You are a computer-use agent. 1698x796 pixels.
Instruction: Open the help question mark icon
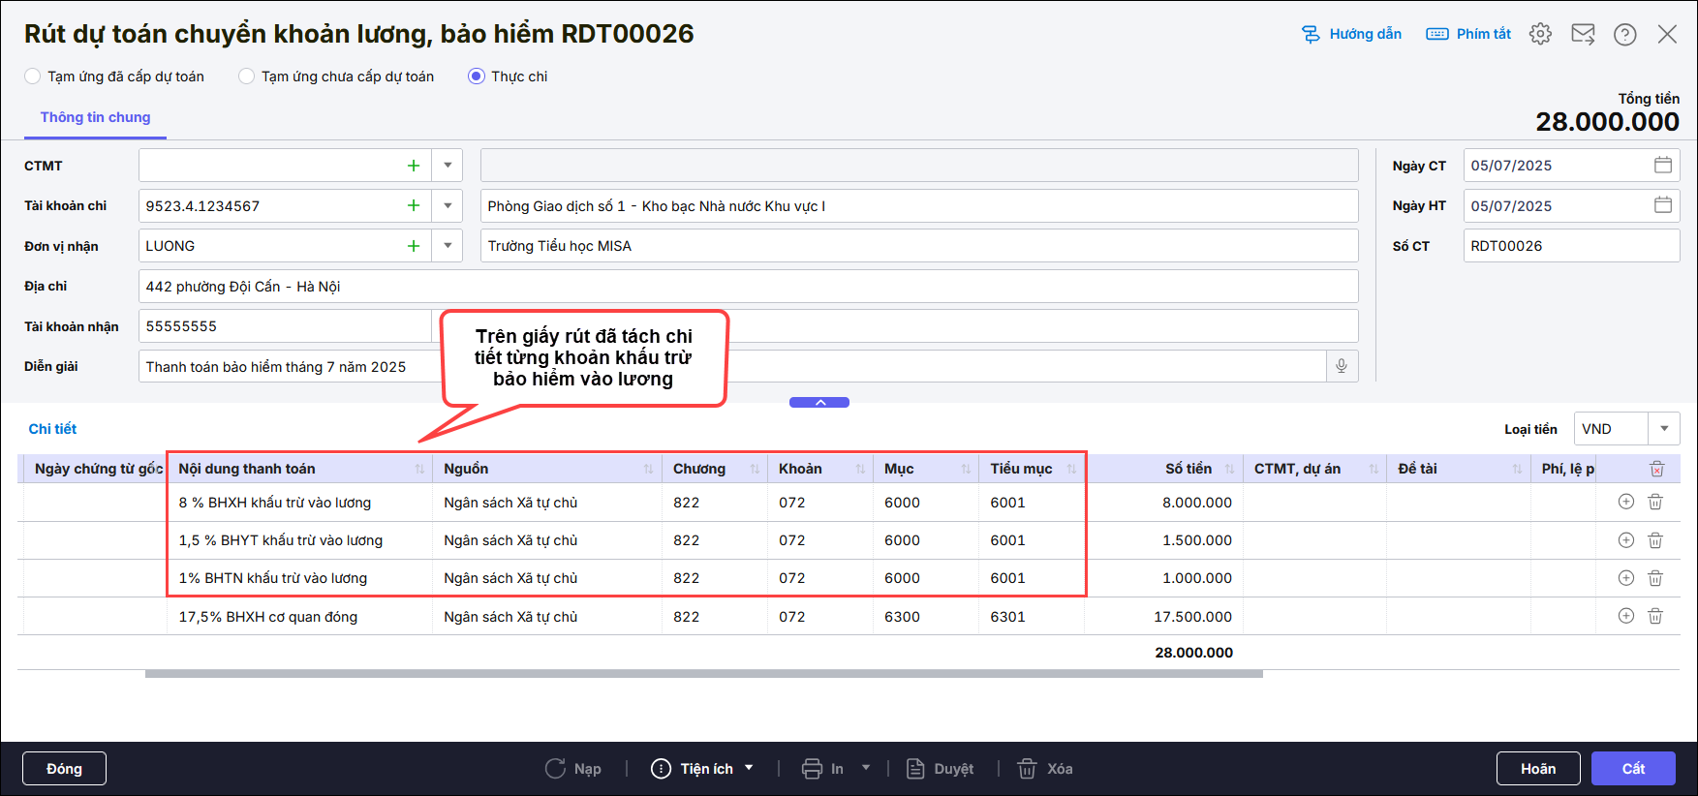point(1624,34)
